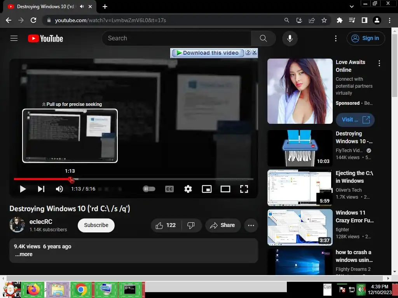Image resolution: width=398 pixels, height=298 pixels.
Task: Open media controls in Chrome toolbar
Action: click(352, 20)
